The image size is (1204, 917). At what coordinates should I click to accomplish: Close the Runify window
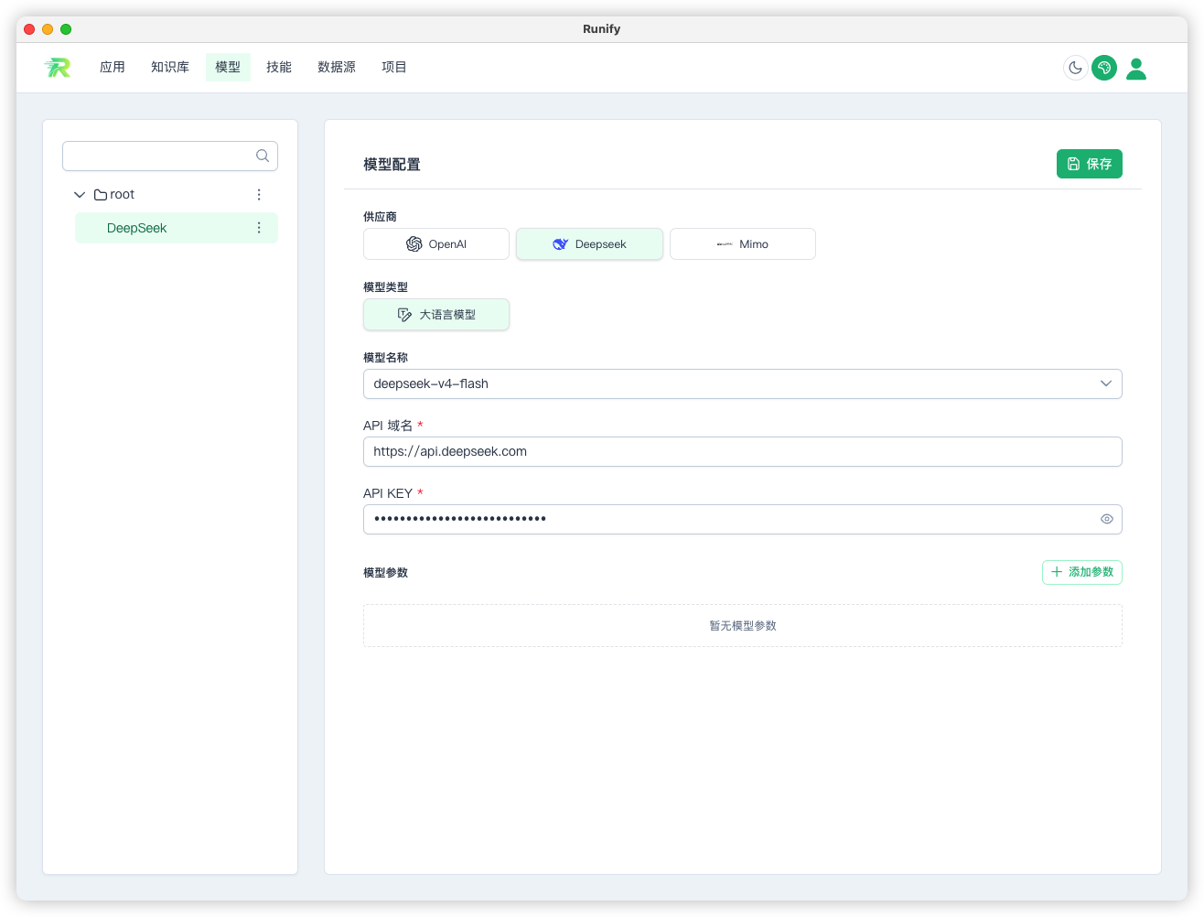(29, 29)
